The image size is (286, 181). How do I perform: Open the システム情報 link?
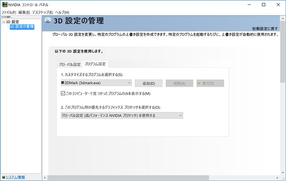click(x=15, y=177)
